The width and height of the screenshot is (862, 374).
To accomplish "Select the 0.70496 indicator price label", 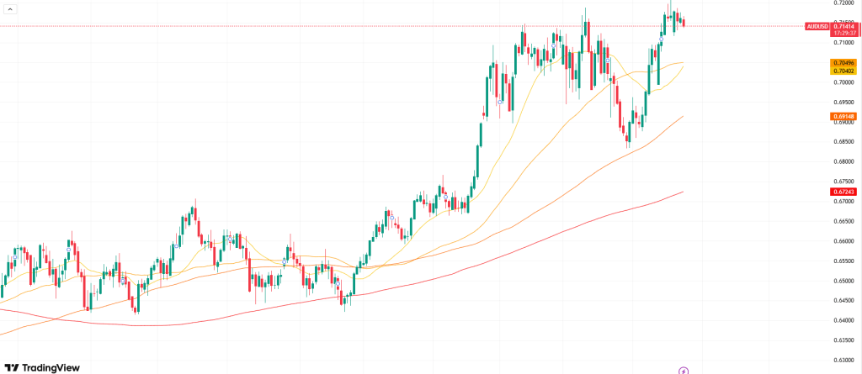I will click(x=843, y=63).
